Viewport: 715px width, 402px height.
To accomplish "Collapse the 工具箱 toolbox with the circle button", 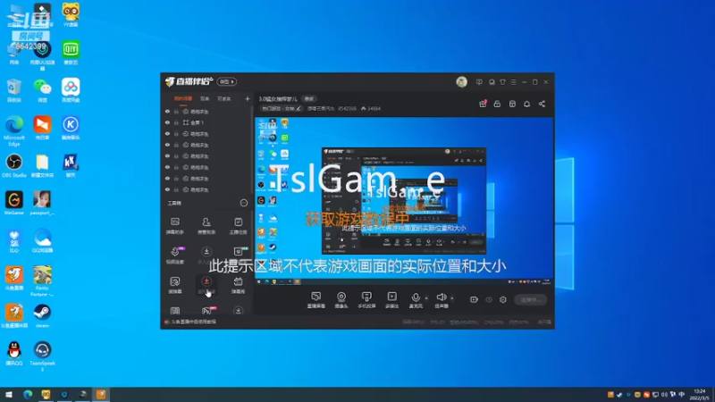I will (244, 203).
